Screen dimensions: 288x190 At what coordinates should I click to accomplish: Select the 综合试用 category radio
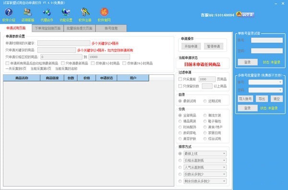(x=205, y=139)
